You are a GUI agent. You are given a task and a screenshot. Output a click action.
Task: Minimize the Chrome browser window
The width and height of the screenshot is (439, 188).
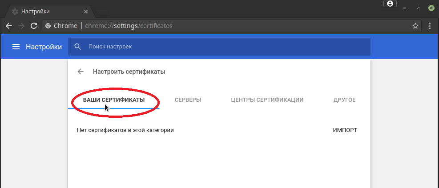404,8
